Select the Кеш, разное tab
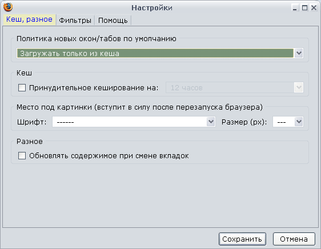The height and width of the screenshot is (249, 321). tap(29, 19)
